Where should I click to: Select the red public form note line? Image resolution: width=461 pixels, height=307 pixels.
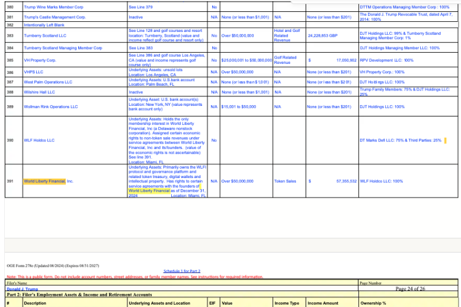[135, 277]
